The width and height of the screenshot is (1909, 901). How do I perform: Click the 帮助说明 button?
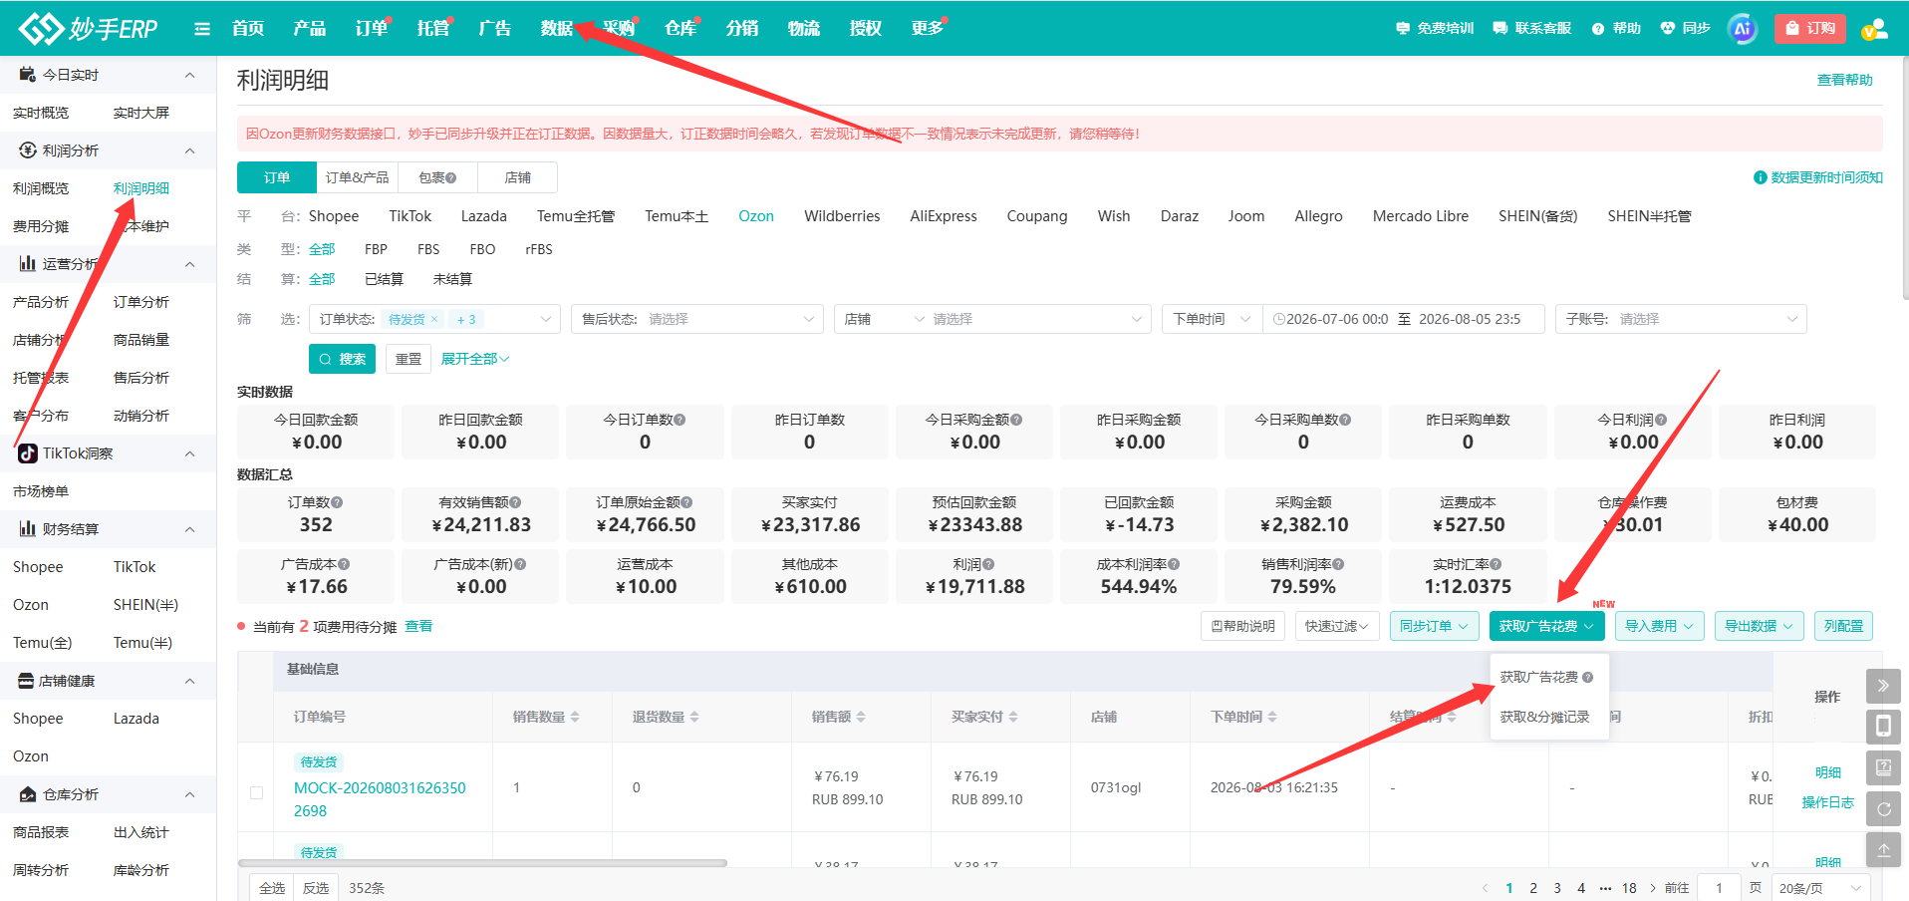coord(1242,626)
